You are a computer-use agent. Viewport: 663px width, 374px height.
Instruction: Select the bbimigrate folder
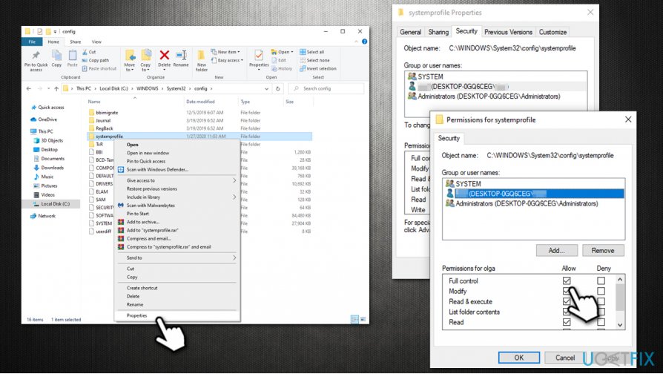(107, 113)
